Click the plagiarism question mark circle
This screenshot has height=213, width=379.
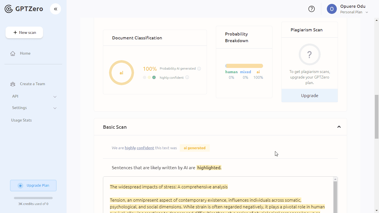[x=310, y=54]
